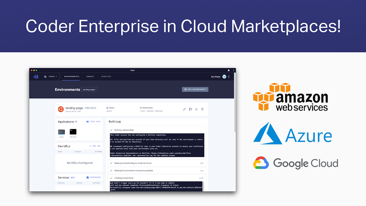This screenshot has width=366, height=206.
Task: Open the CODER project dropdown
Action: (52, 76)
